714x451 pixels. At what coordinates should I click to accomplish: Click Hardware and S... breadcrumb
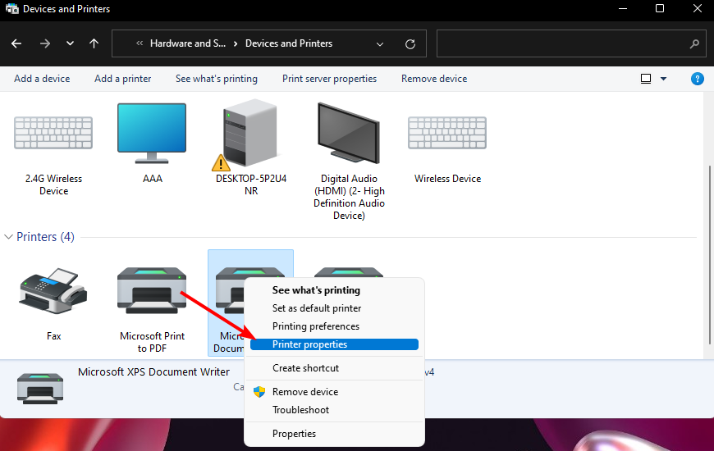[x=188, y=43]
